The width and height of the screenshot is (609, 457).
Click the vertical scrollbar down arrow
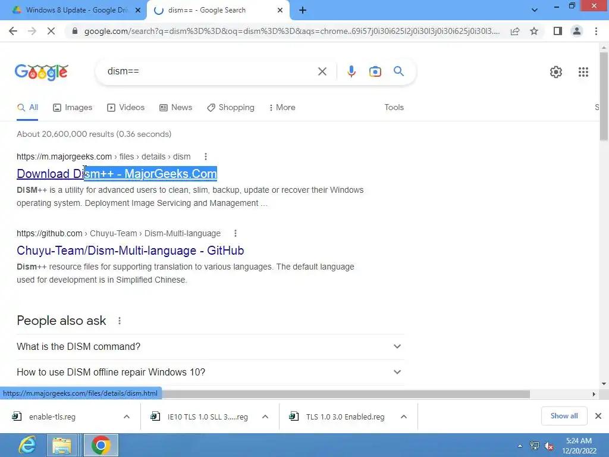pos(604,384)
